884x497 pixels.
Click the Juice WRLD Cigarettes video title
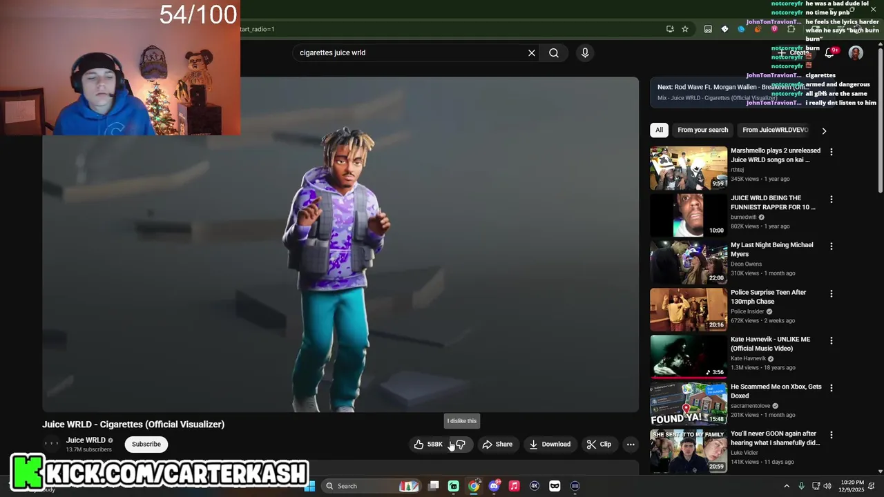point(133,425)
